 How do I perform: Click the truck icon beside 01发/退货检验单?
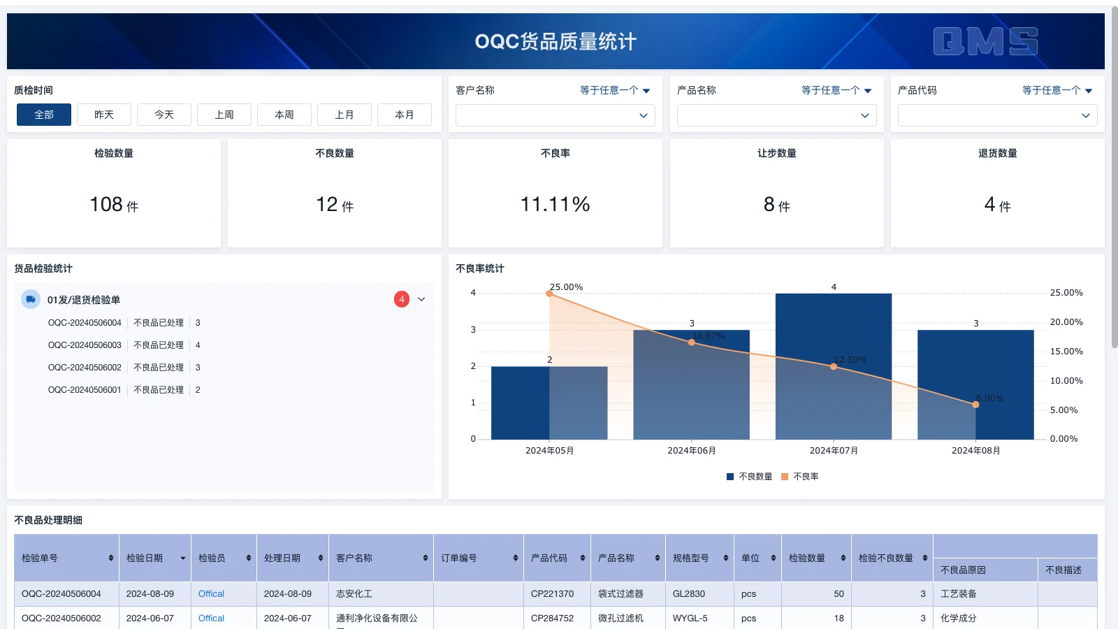tap(29, 299)
